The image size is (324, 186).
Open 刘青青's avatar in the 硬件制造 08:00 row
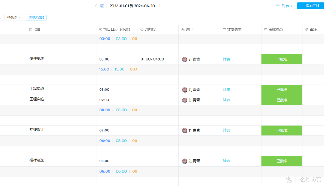click(185, 161)
